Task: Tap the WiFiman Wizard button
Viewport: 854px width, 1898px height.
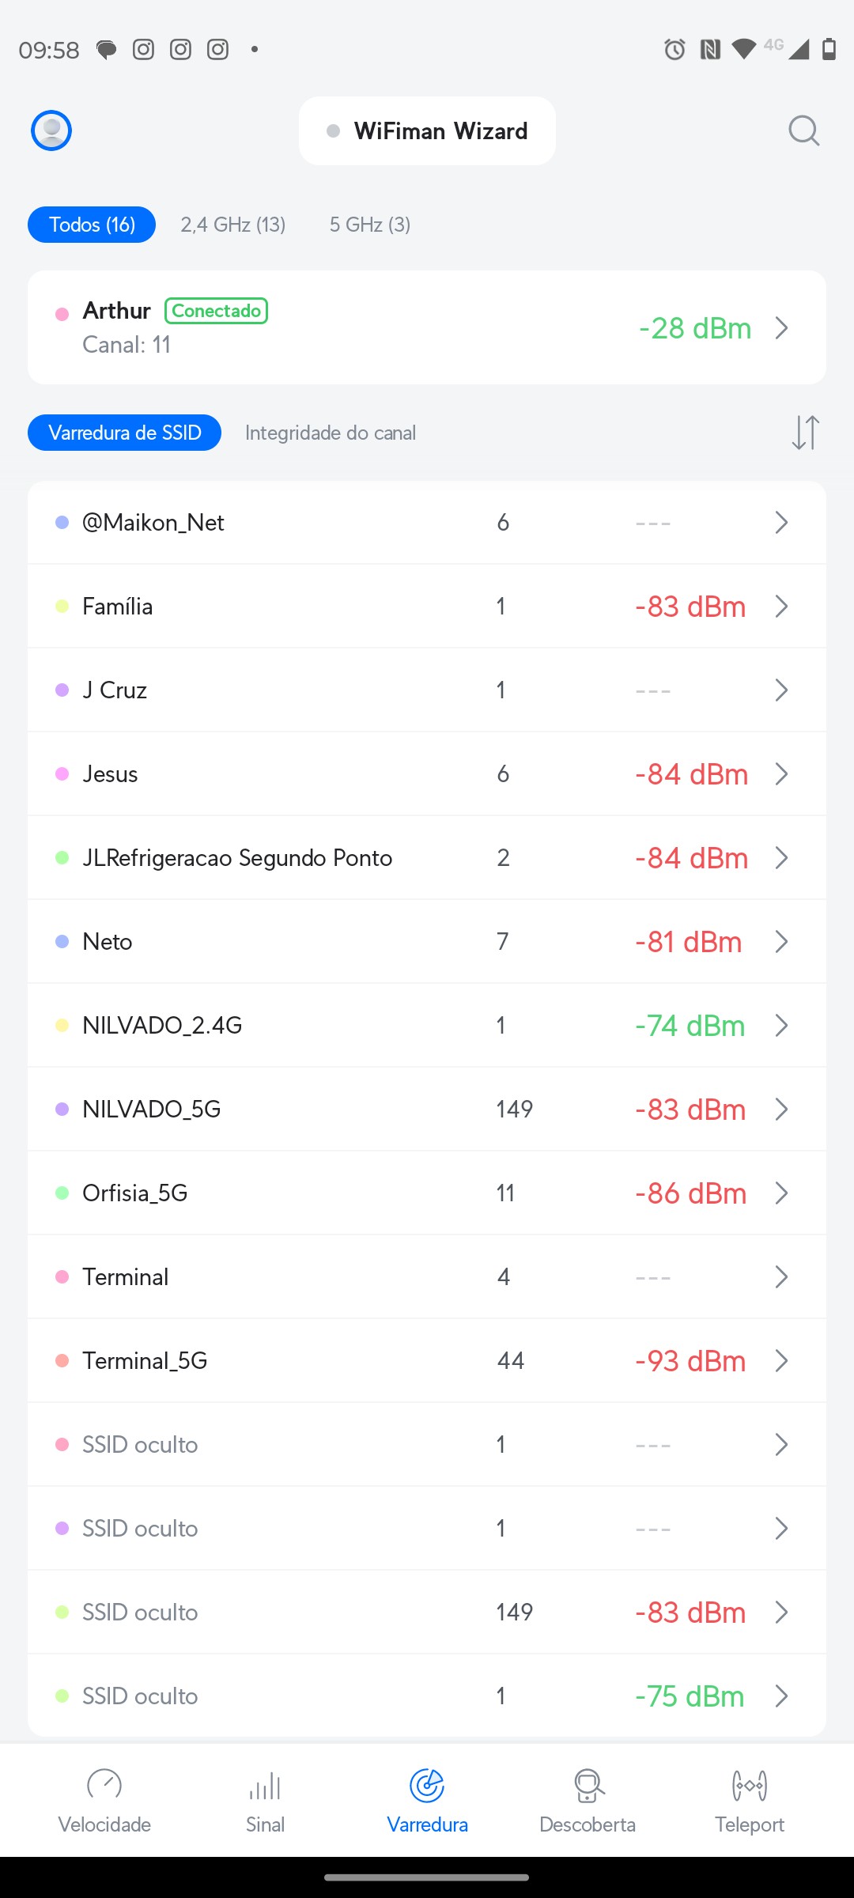Action: coord(427,131)
